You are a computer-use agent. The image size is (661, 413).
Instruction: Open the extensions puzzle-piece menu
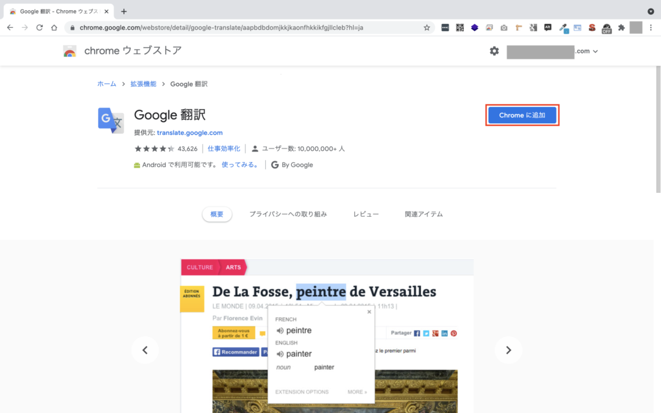tap(622, 27)
